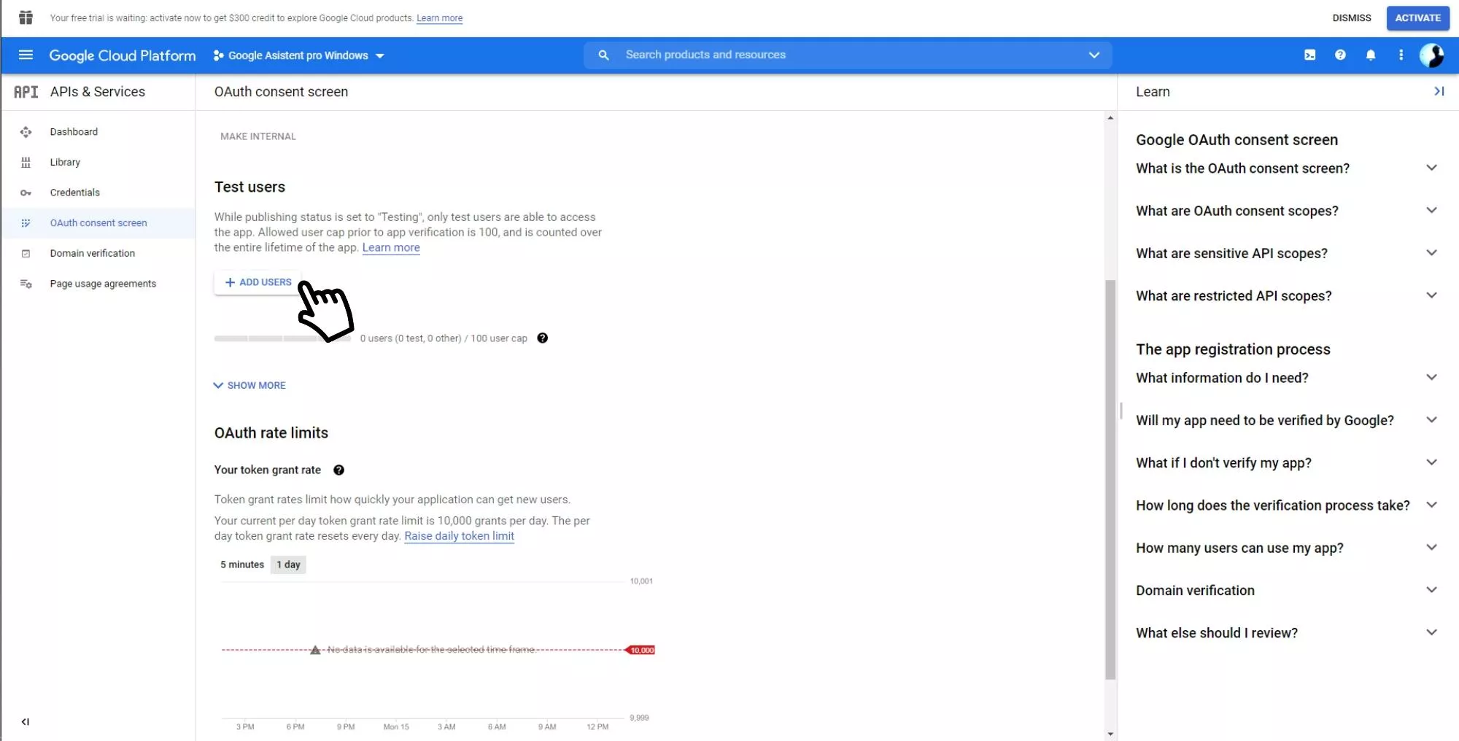Viewport: 1459px width, 741px height.
Task: Collapse the left sidebar with arrow icon
Action: (26, 722)
